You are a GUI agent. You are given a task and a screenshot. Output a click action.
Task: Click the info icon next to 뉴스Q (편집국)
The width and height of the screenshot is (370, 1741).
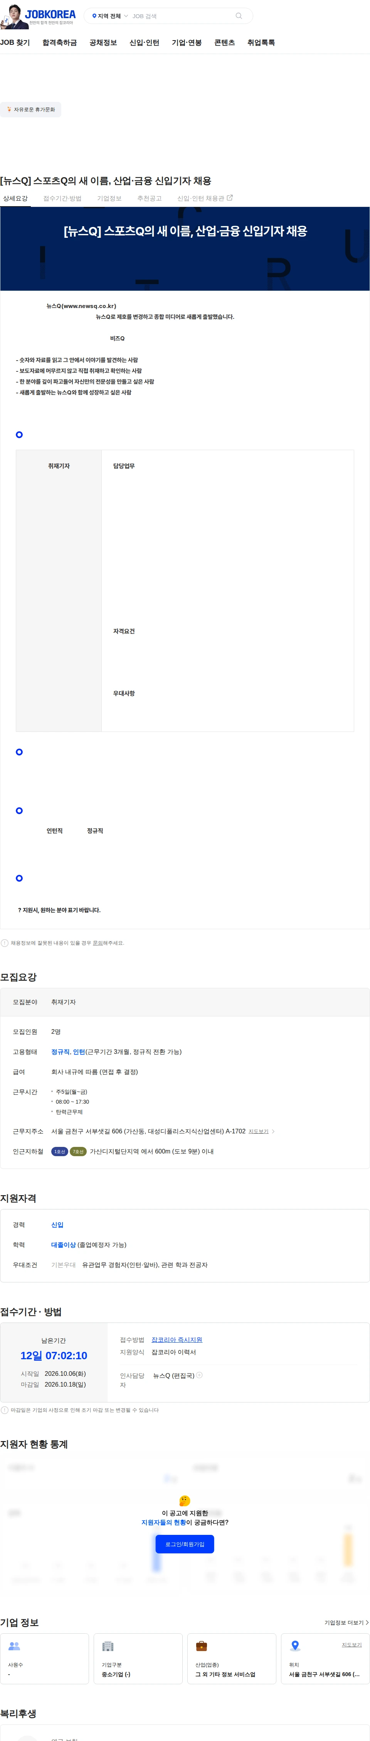pyautogui.click(x=199, y=1375)
